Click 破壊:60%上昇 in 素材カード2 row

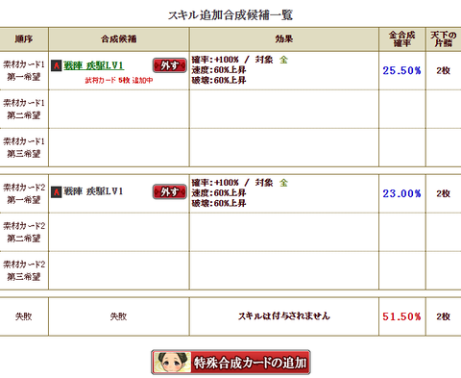(219, 203)
